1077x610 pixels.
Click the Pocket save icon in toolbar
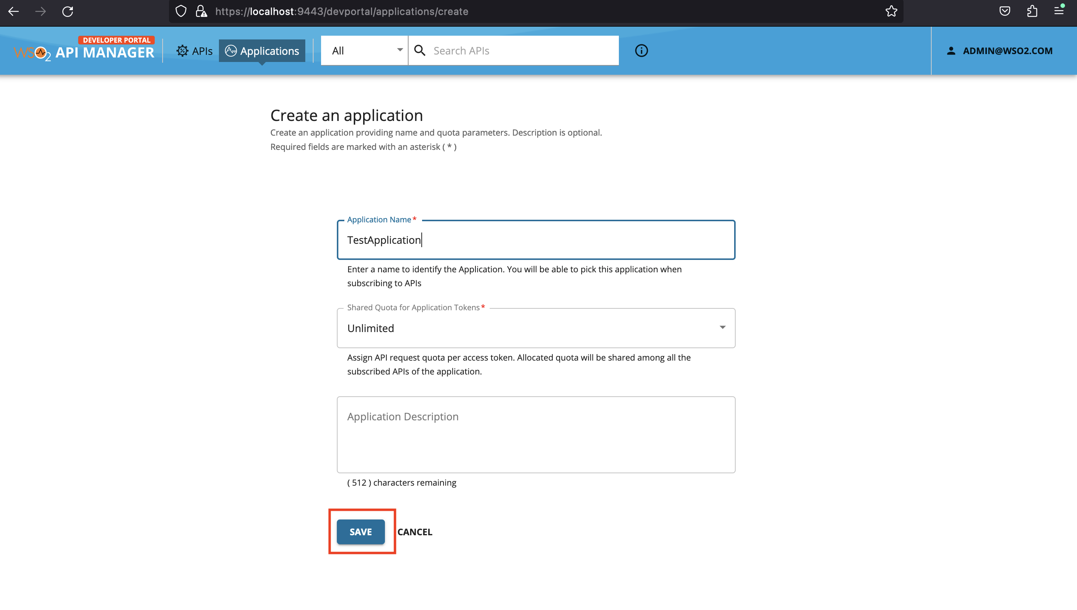pyautogui.click(x=1005, y=11)
